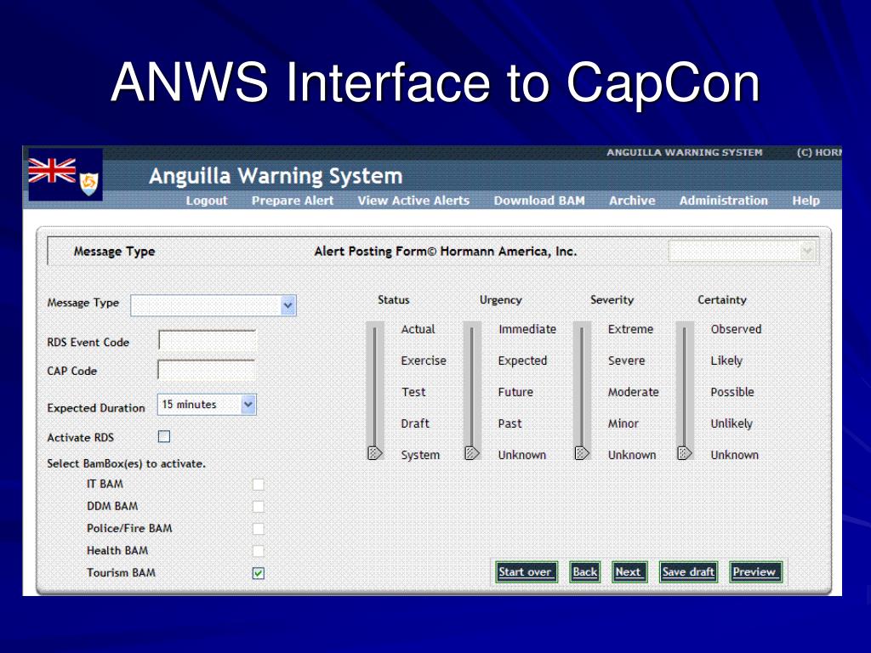Click the Status slider thumb
This screenshot has height=653, width=871.
(375, 452)
